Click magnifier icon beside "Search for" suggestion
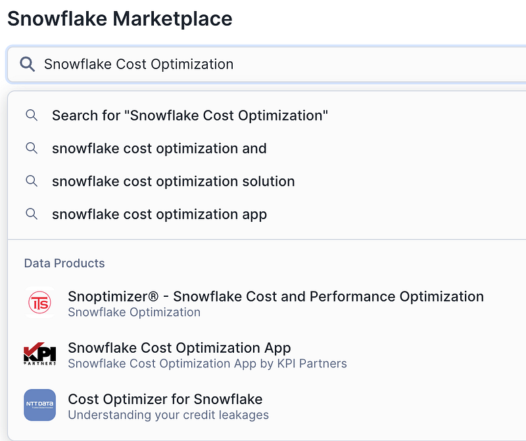The height and width of the screenshot is (441, 526). (x=32, y=115)
